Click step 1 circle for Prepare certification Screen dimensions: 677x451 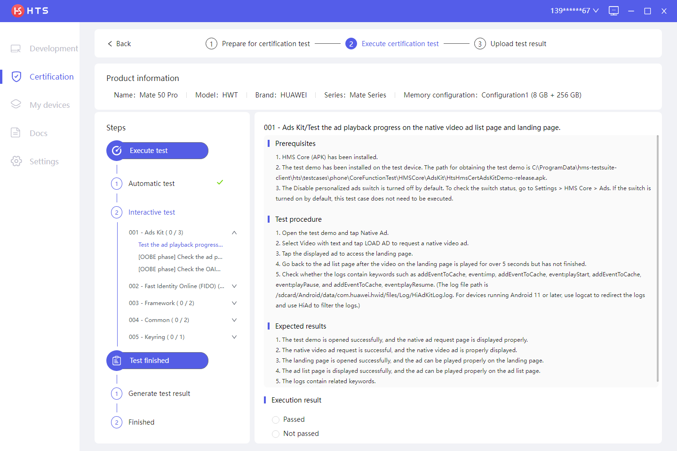[x=211, y=44]
